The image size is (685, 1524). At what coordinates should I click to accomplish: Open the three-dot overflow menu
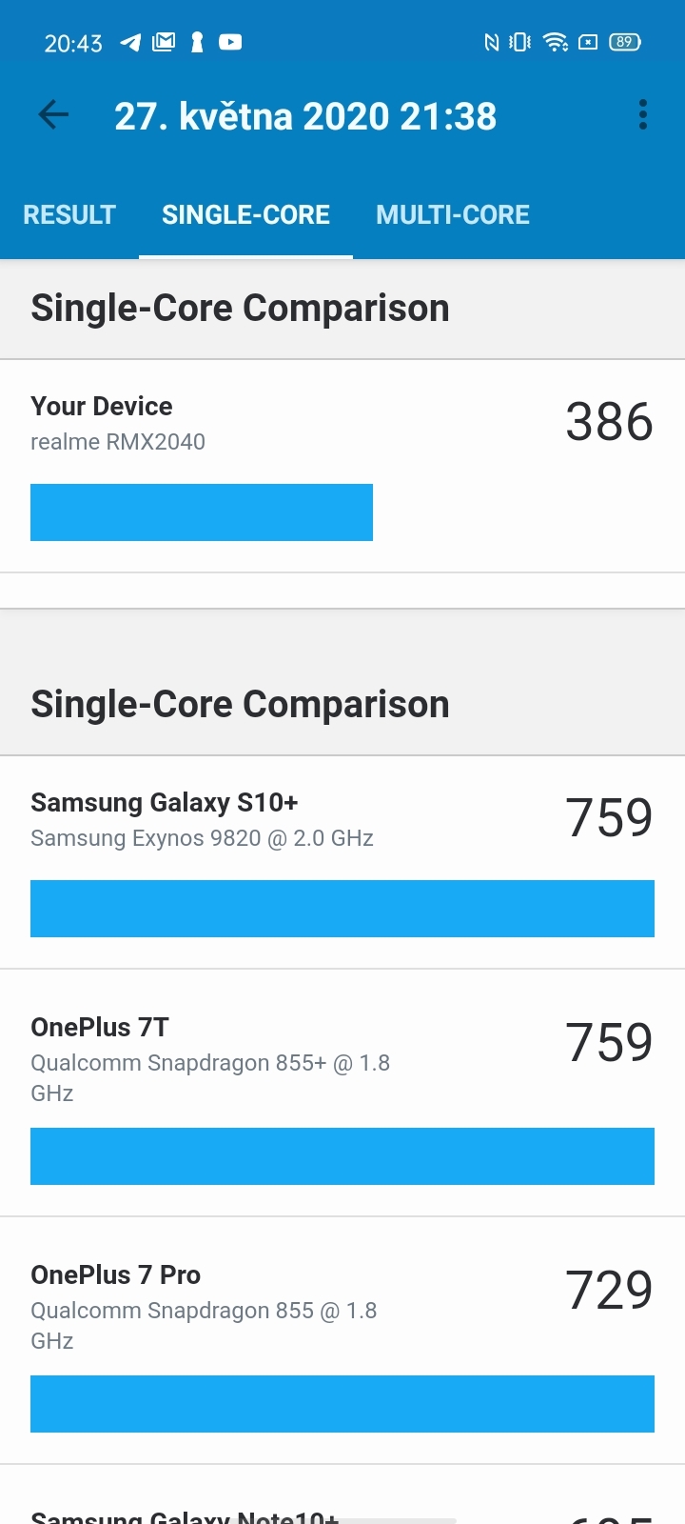point(642,114)
